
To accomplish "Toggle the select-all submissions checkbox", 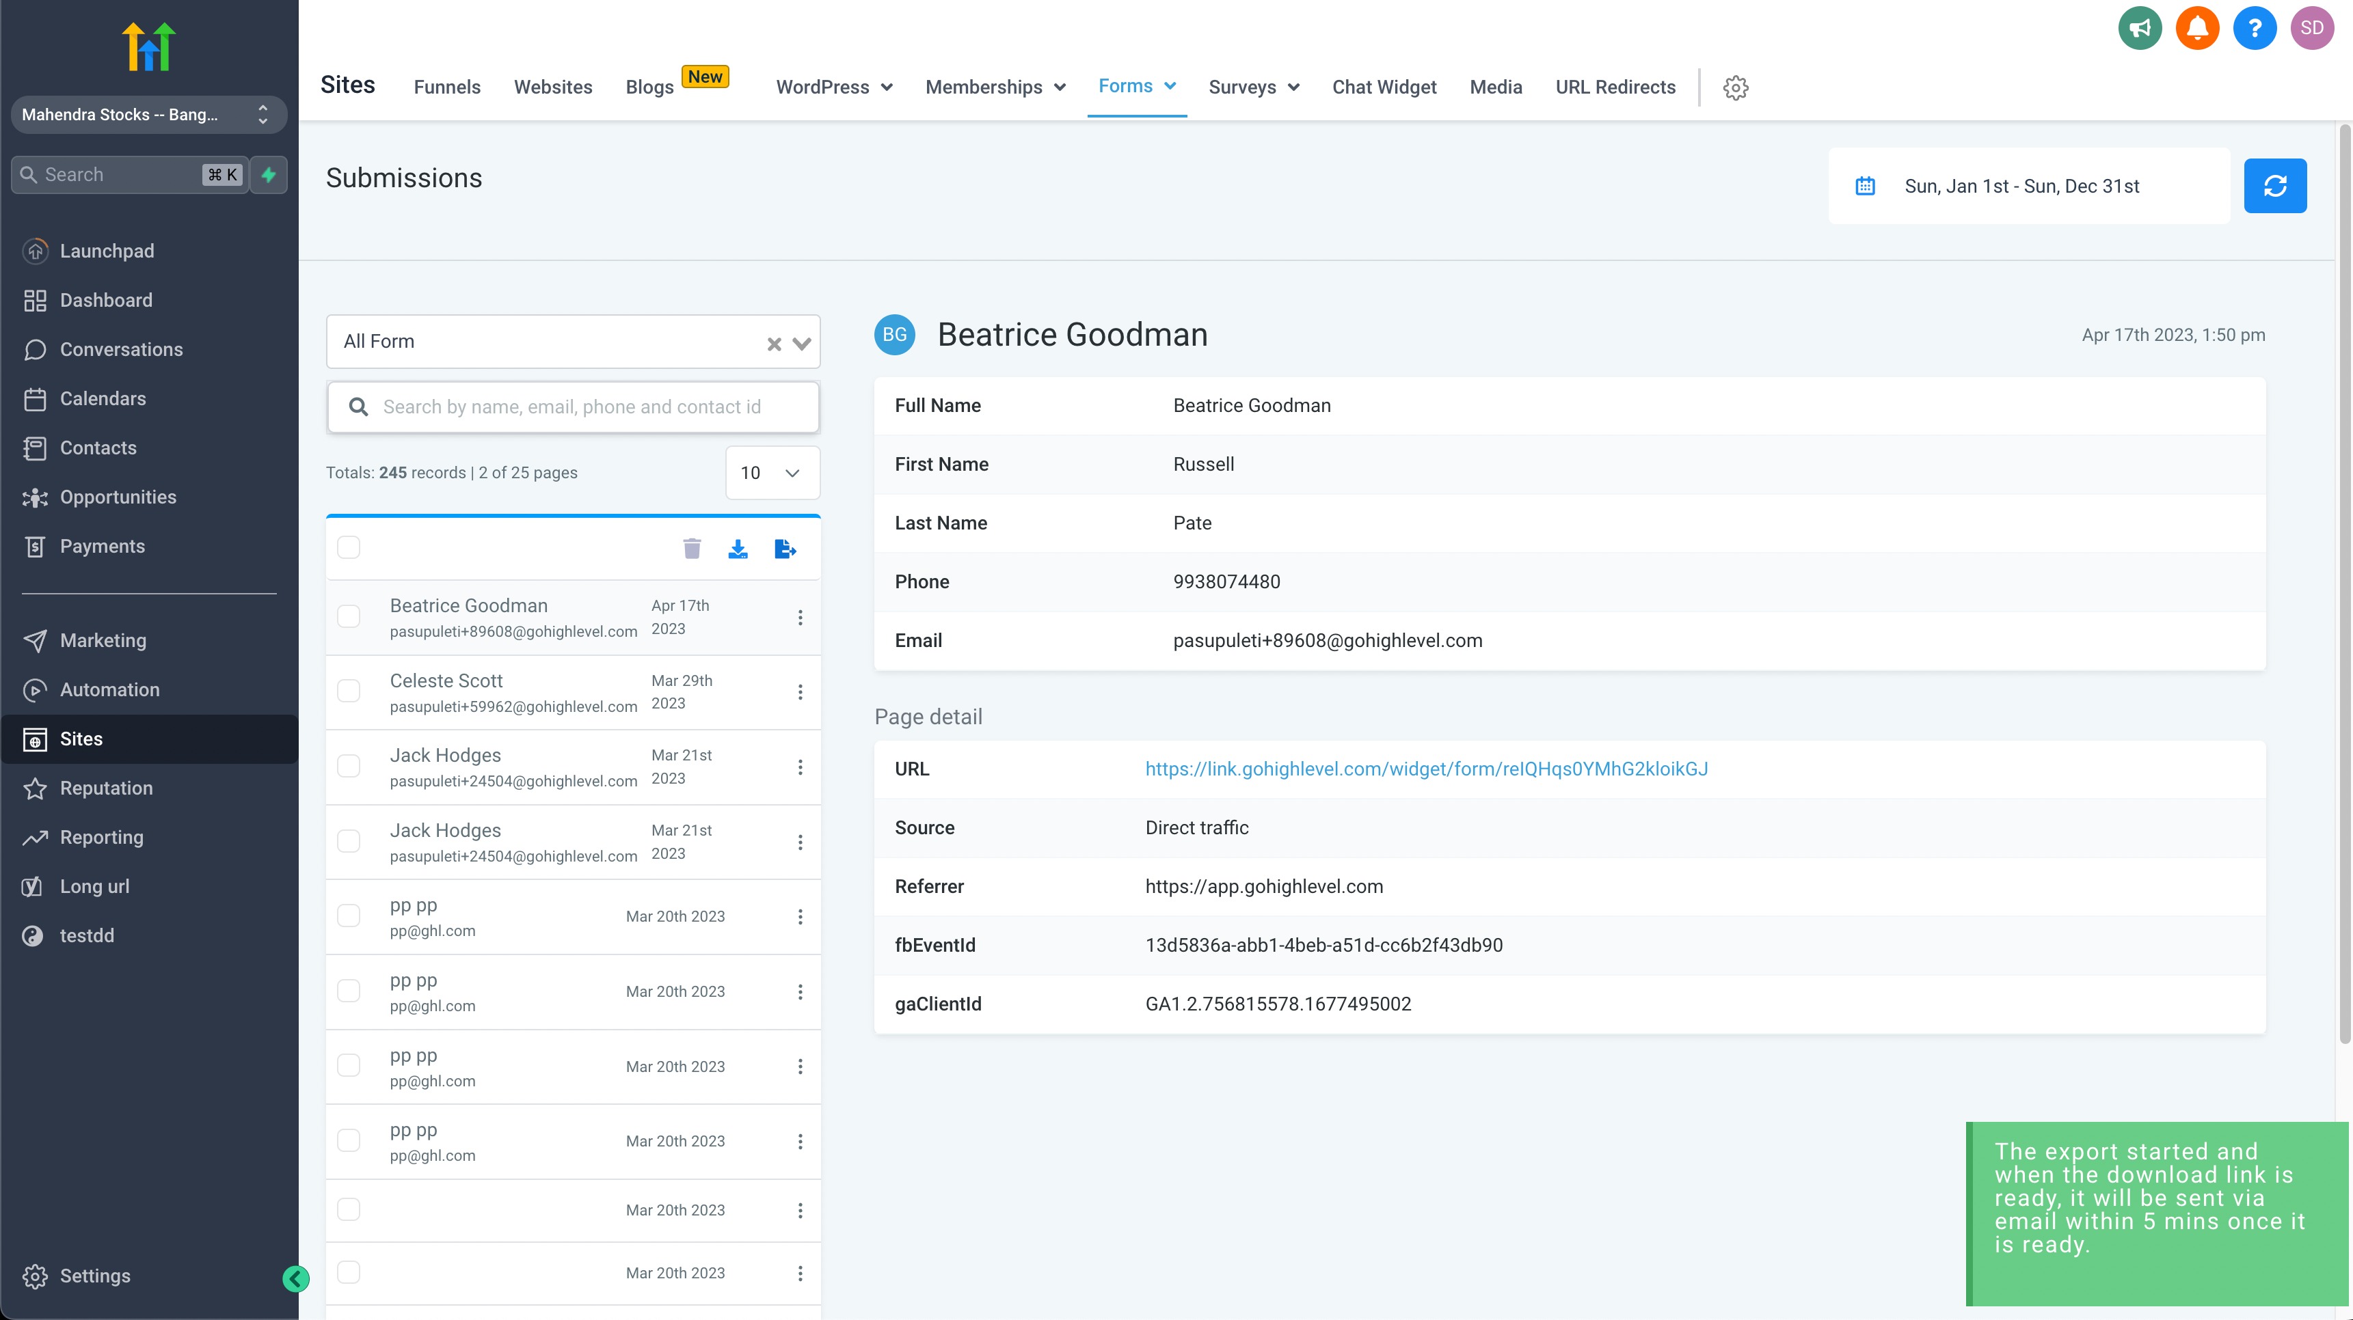I will point(349,547).
